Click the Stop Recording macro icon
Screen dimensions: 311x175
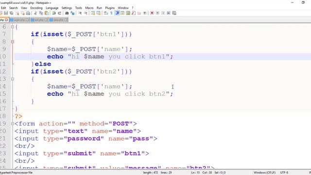point(157,13)
